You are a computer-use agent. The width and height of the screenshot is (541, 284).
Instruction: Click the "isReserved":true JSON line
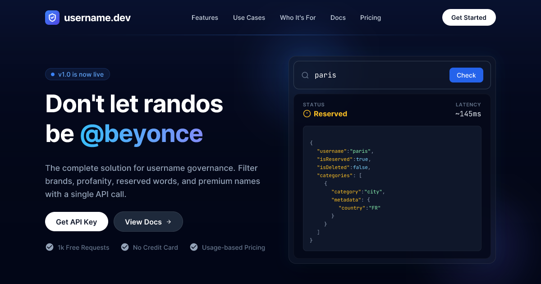[x=344, y=159]
